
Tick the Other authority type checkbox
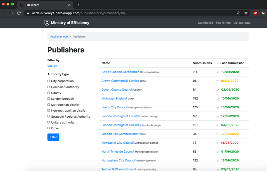pyautogui.click(x=48, y=128)
